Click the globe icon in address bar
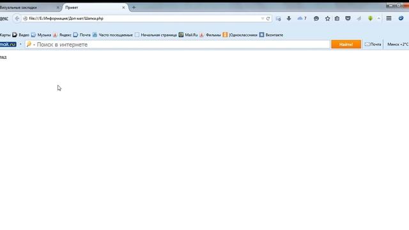The width and height of the screenshot is (409, 230). coord(26,19)
